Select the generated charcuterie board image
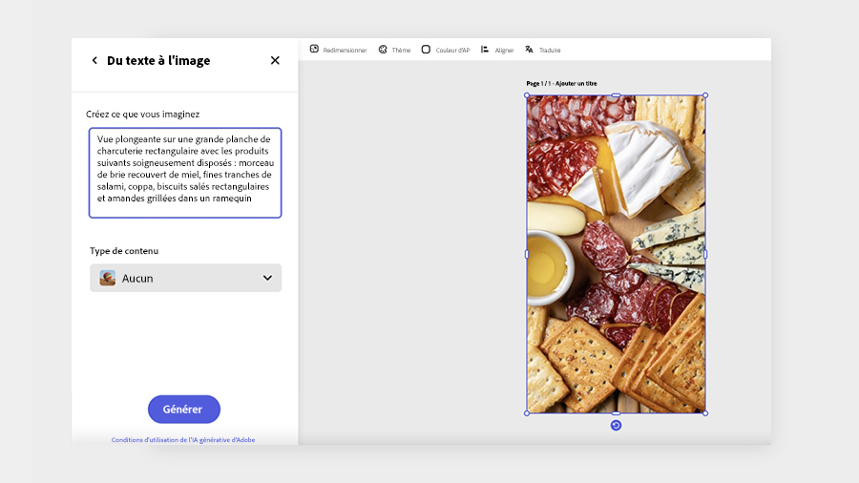Image resolution: width=859 pixels, height=483 pixels. pos(616,254)
